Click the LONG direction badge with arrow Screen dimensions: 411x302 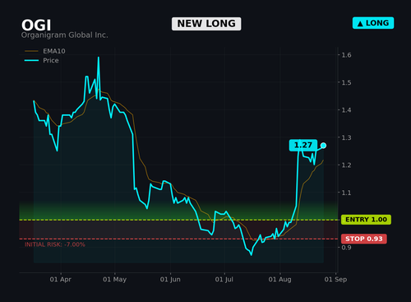(373, 23)
